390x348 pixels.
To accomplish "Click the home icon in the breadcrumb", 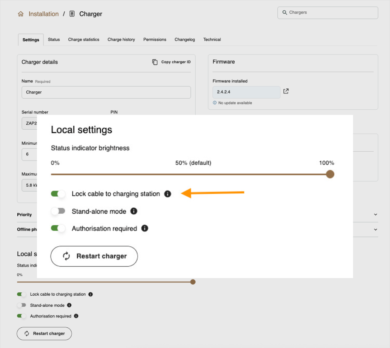I will tap(21, 14).
